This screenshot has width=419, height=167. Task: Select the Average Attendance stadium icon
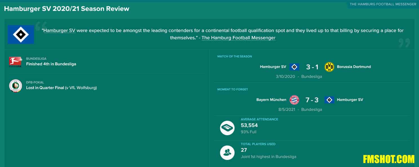click(227, 128)
